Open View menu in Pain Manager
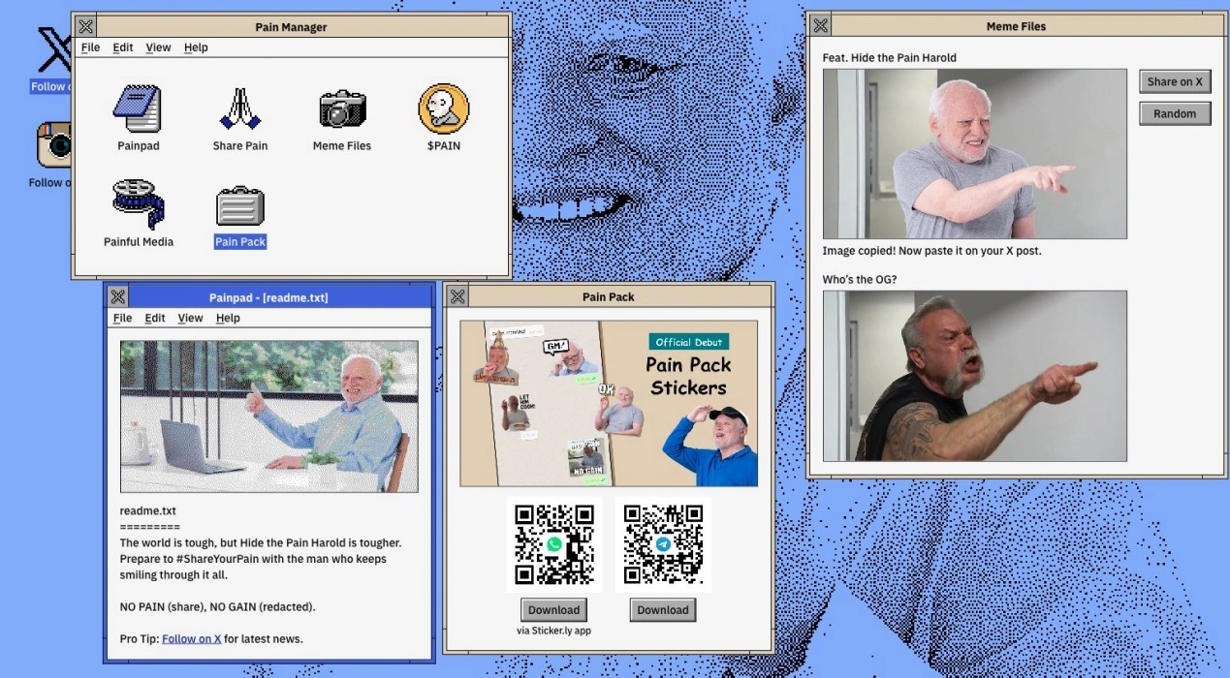Viewport: 1230px width, 678px height. click(x=158, y=47)
